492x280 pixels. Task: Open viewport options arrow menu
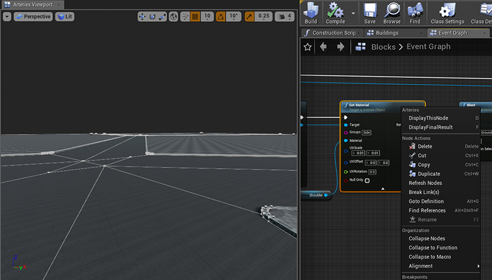coord(7,16)
